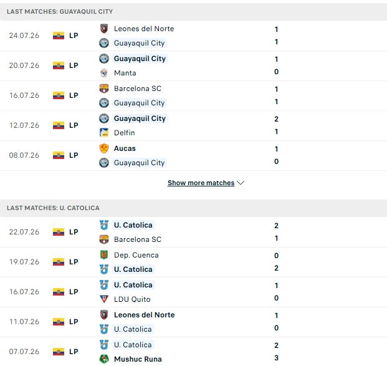Click the Barcelona SC crest in 16.07.26 match
The height and width of the screenshot is (366, 387).
tap(104, 89)
